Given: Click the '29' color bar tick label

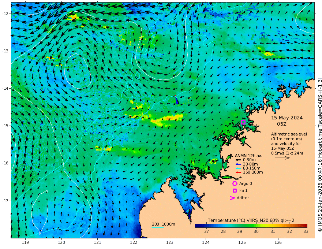Looking at the screenshot, I should click(x=239, y=231).
